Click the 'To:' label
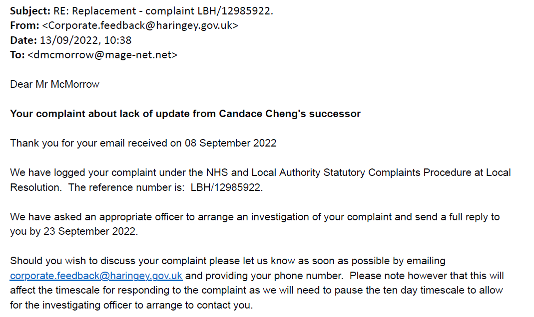 (x=17, y=55)
